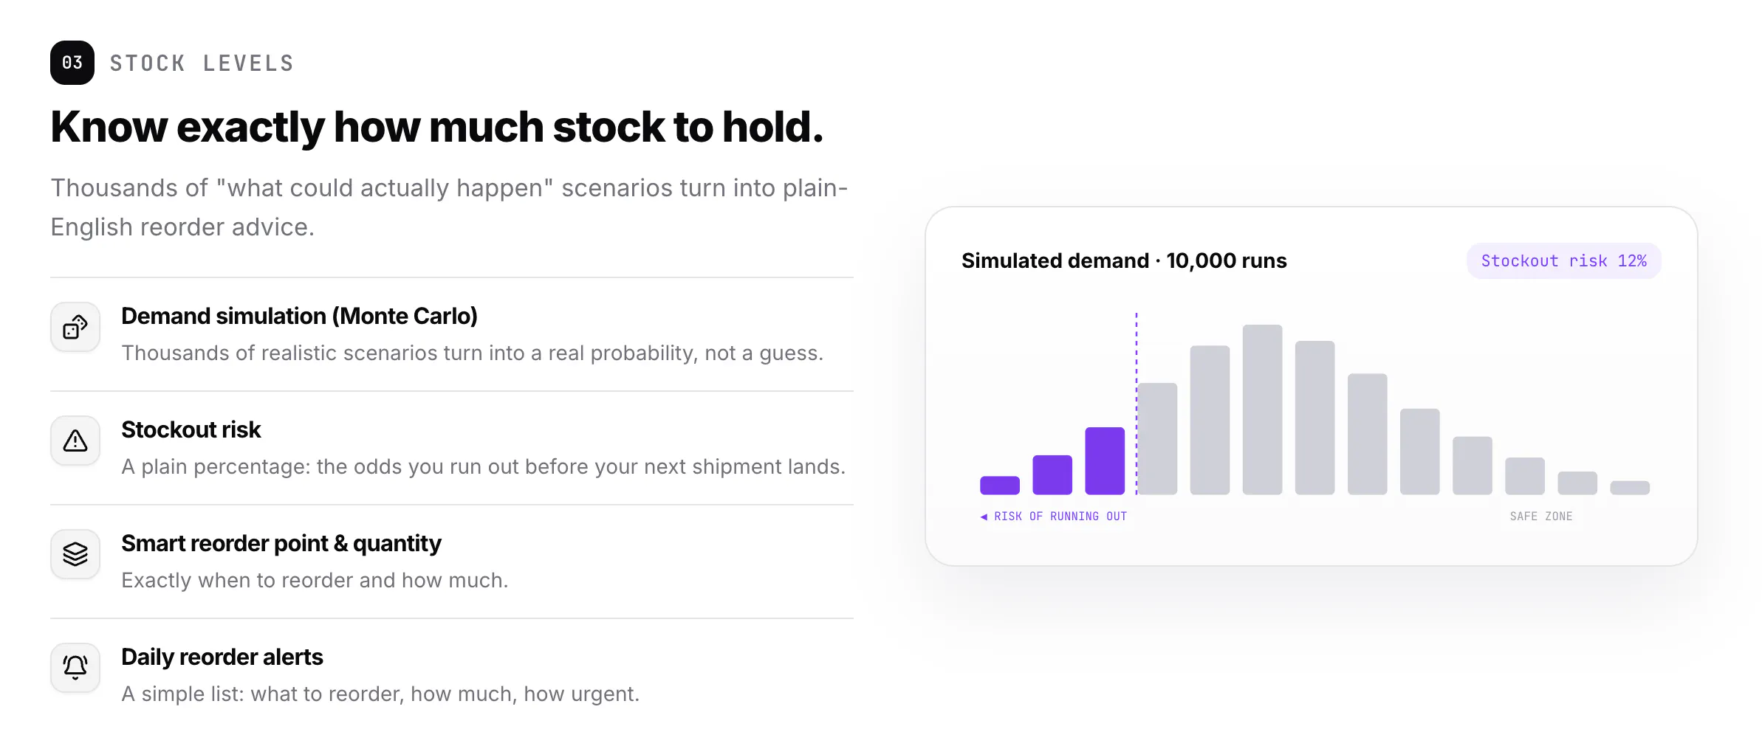The height and width of the screenshot is (732, 1762).
Task: Click the tallest gray bar in the histogram
Action: coord(1262,410)
